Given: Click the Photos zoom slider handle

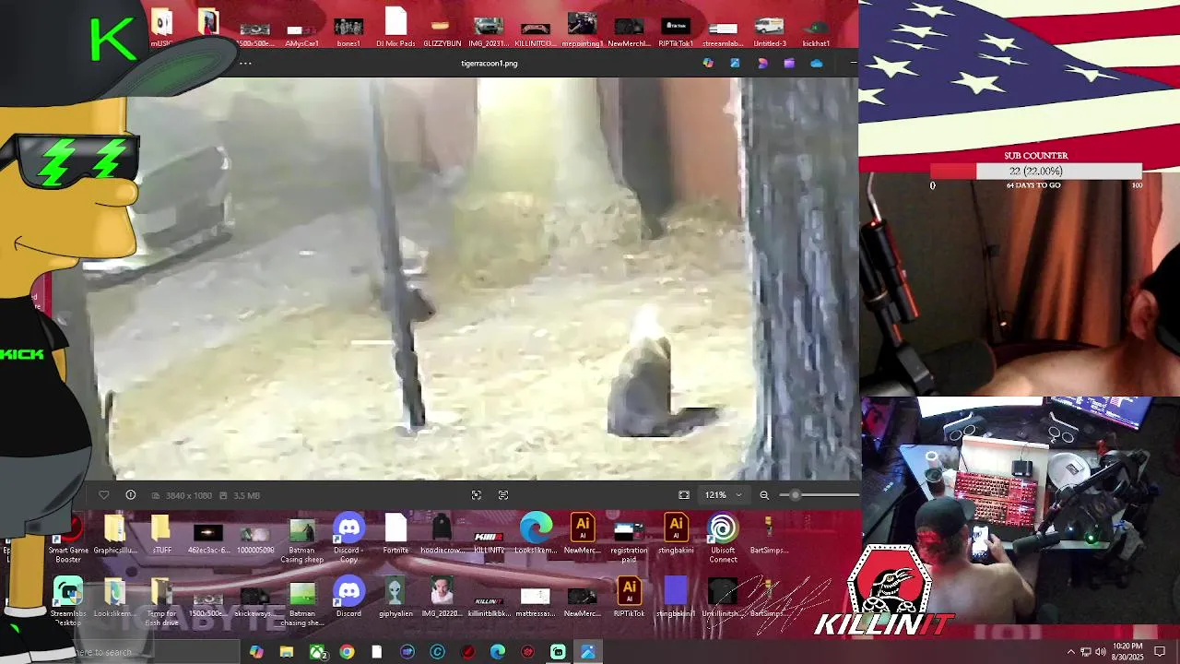Looking at the screenshot, I should coord(796,495).
